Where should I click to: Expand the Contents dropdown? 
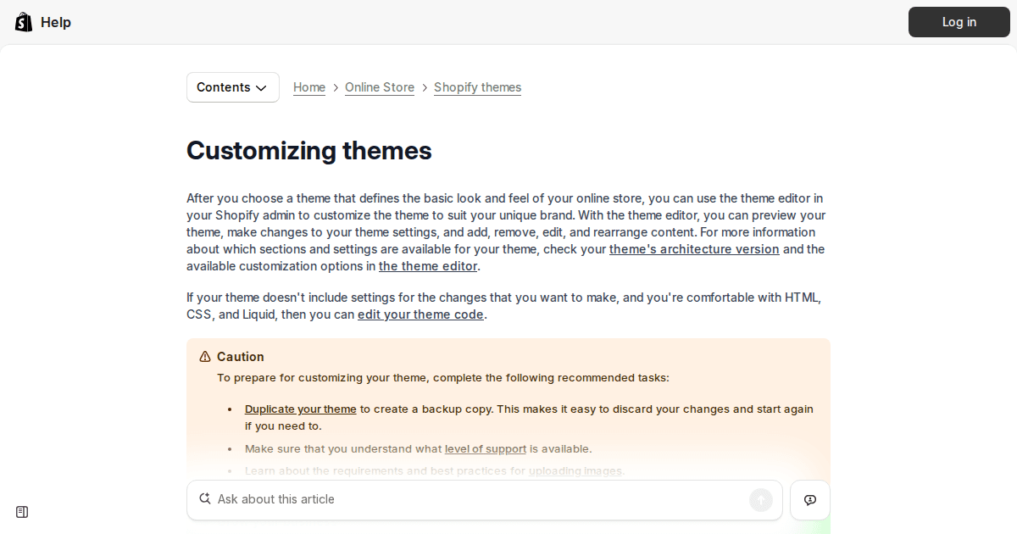[x=232, y=86]
